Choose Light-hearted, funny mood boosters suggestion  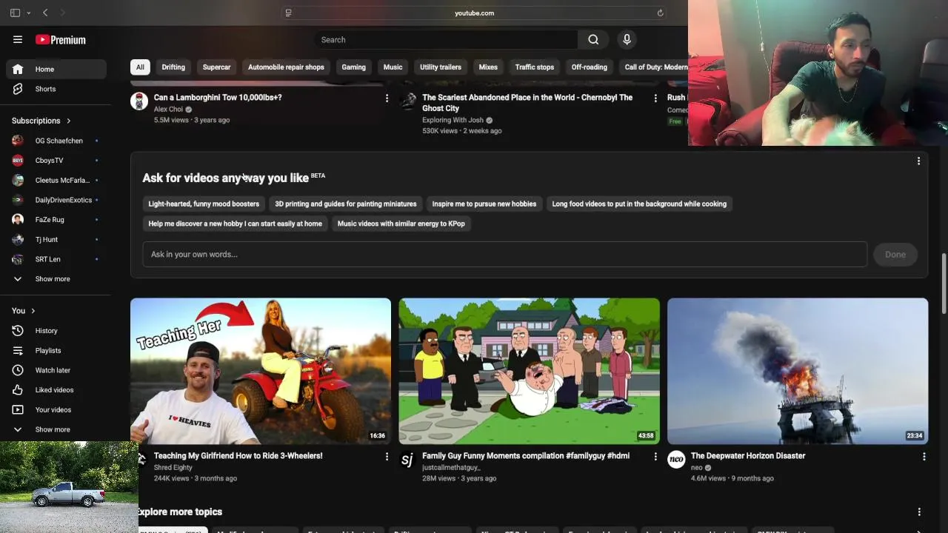point(204,204)
